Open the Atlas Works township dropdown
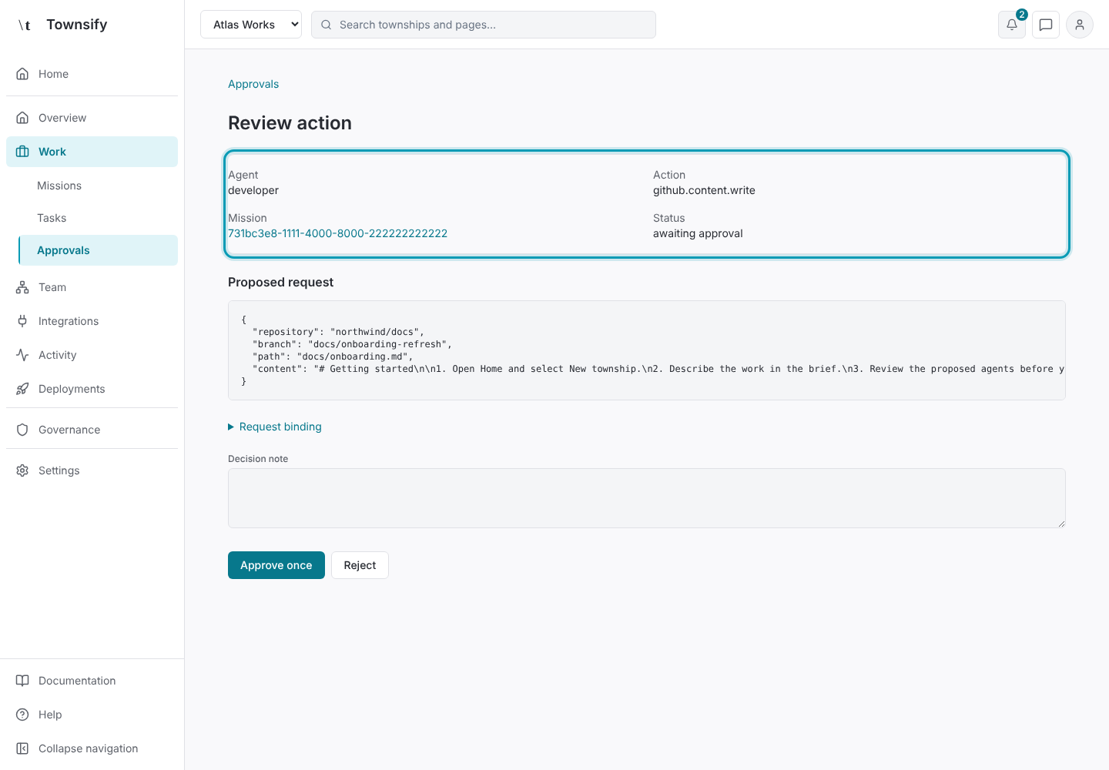Viewport: 1109px width, 770px height. click(x=251, y=25)
